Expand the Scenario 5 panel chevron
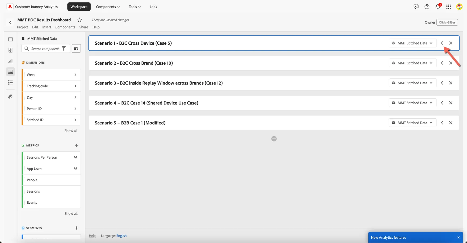Image resolution: width=467 pixels, height=243 pixels. [442, 123]
